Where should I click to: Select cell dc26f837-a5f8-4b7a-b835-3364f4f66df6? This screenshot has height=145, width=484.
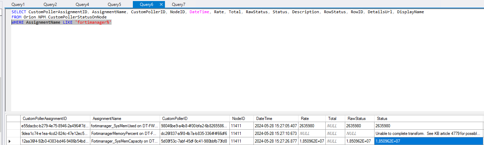[195, 134]
